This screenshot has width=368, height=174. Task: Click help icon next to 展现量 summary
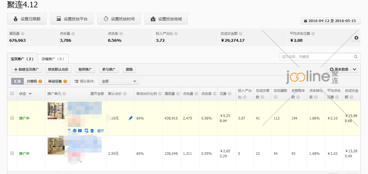tap(23, 33)
